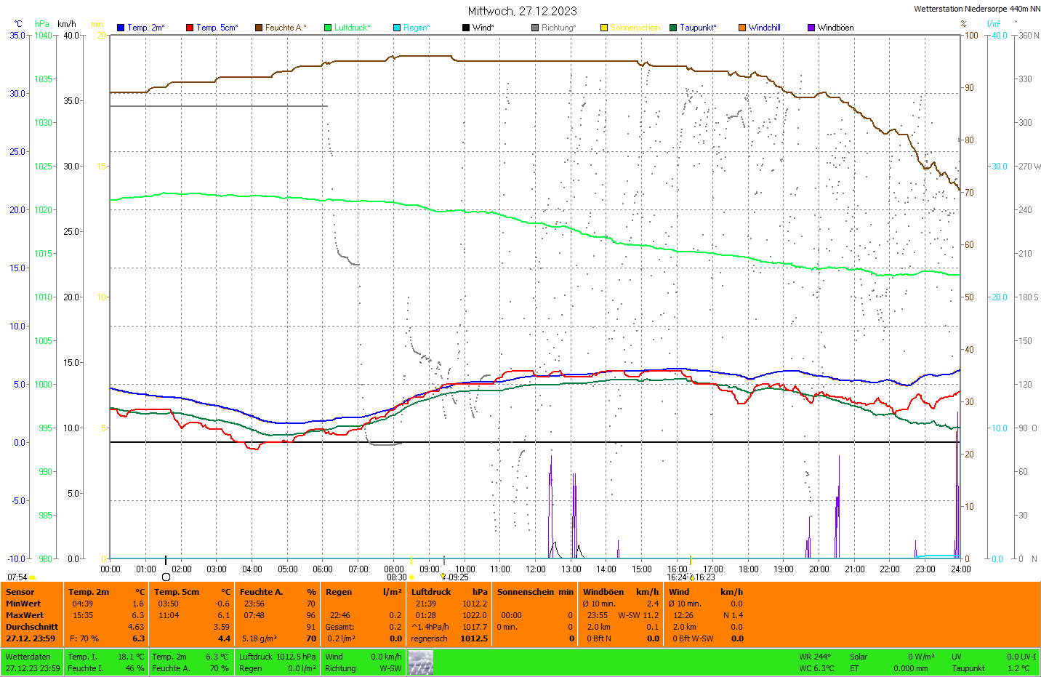Select the Taupunkt legend label
The width and height of the screenshot is (1041, 677).
pyautogui.click(x=697, y=28)
